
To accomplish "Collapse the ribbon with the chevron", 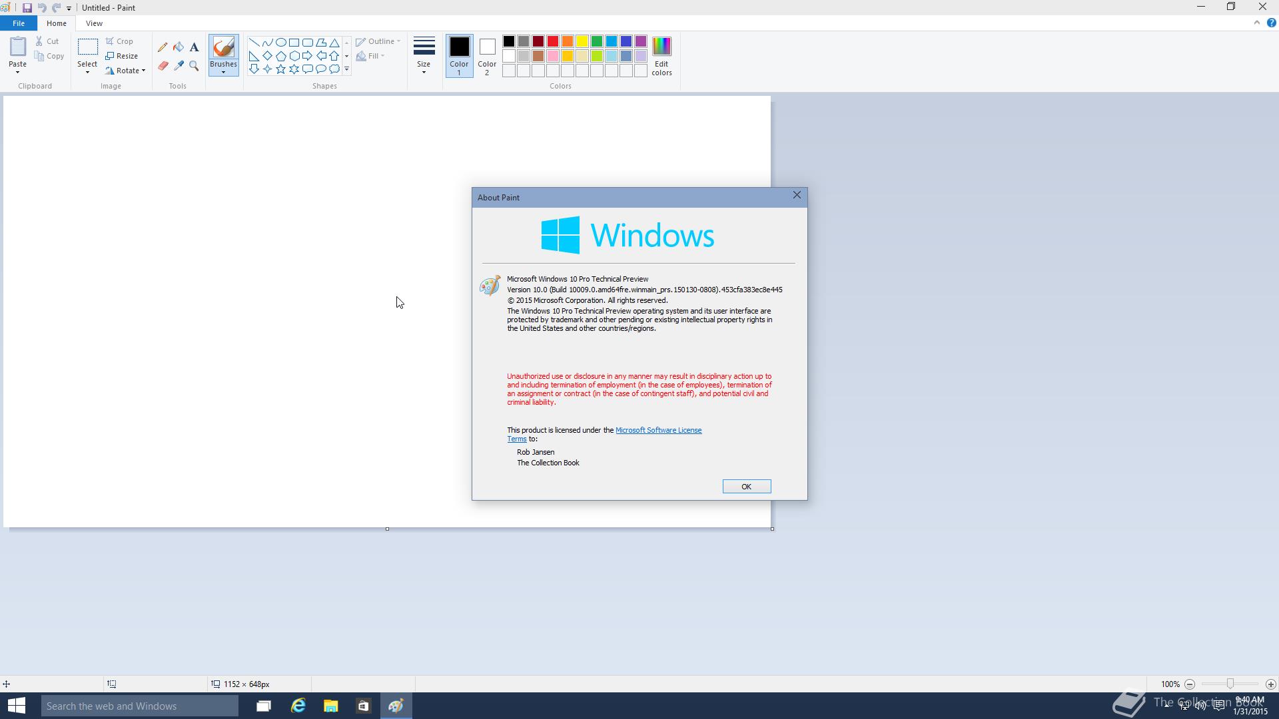I will point(1257,23).
